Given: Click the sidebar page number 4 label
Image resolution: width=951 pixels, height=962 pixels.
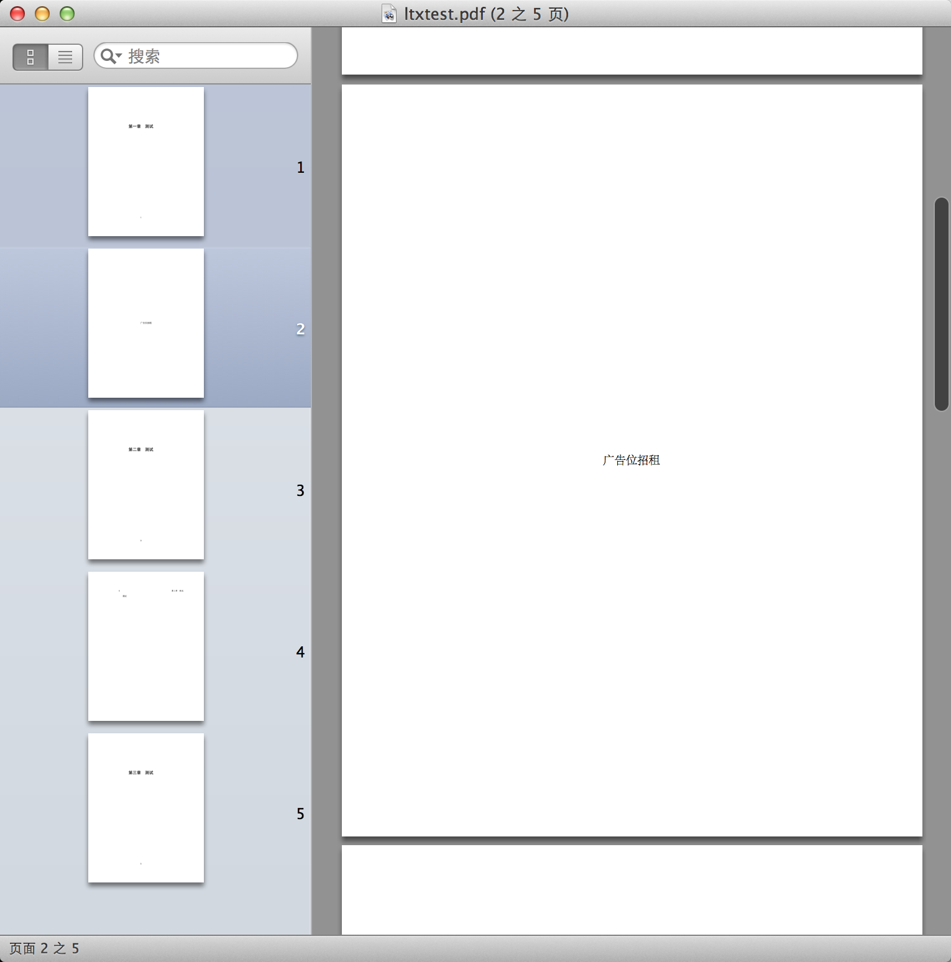Looking at the screenshot, I should [x=300, y=652].
